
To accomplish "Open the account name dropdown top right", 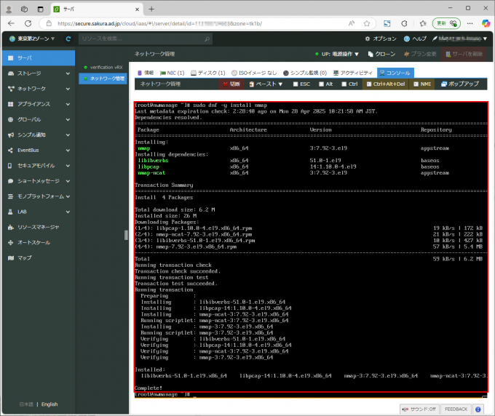I will point(459,39).
